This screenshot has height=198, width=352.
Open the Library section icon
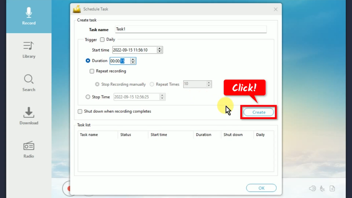pyautogui.click(x=29, y=46)
